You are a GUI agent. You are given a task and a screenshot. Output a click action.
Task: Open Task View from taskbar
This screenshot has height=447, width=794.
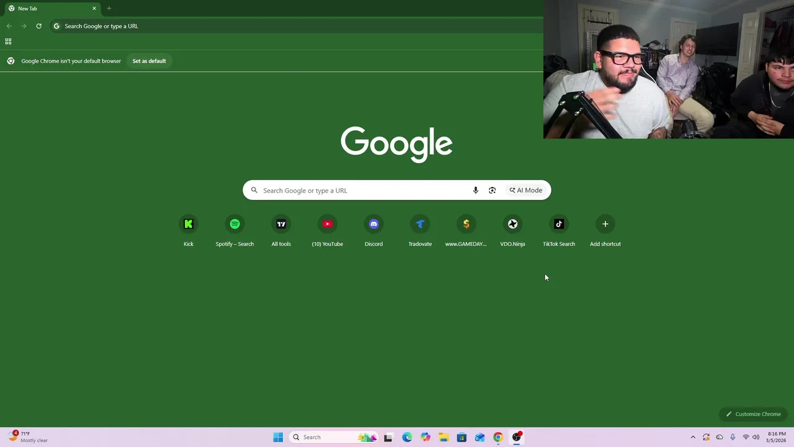(388, 437)
